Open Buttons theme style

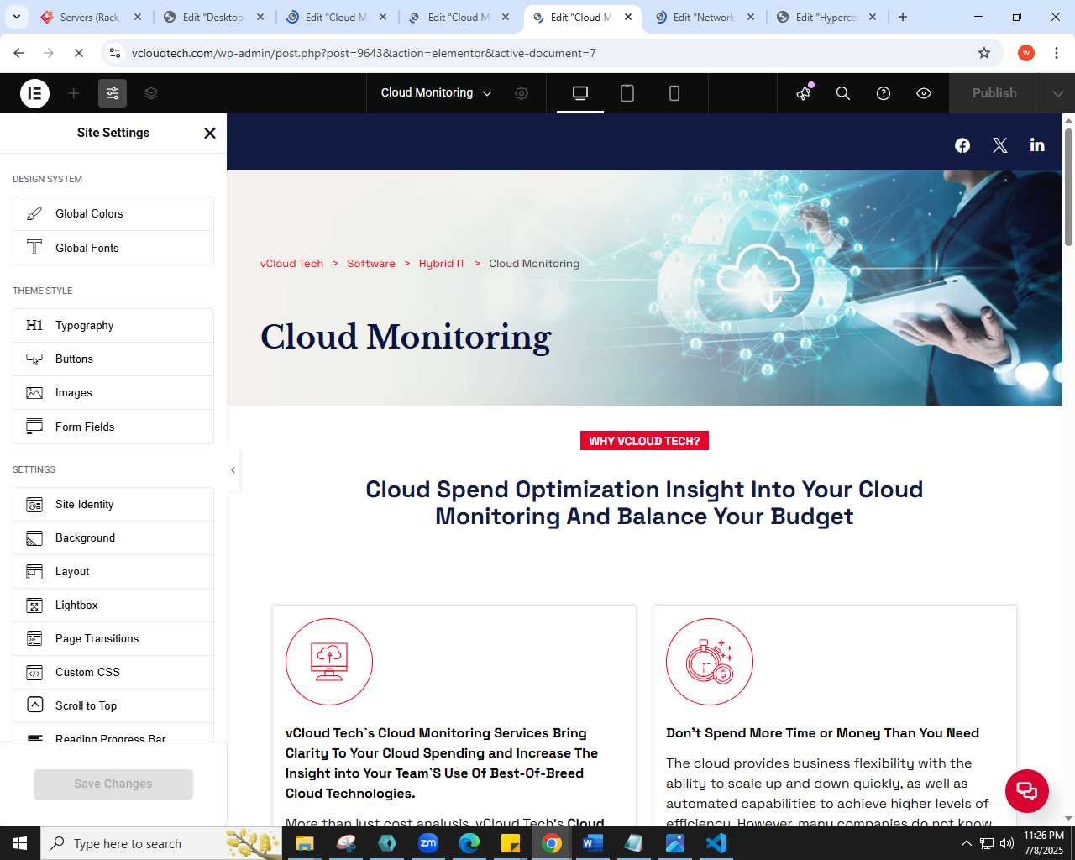click(x=113, y=359)
